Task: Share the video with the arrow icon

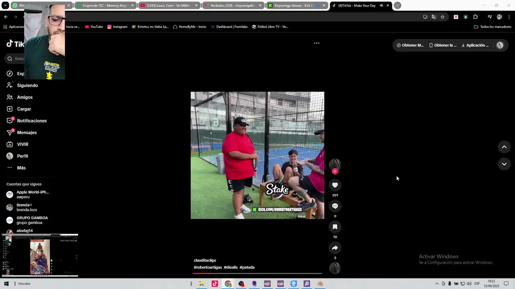Action: (x=335, y=248)
